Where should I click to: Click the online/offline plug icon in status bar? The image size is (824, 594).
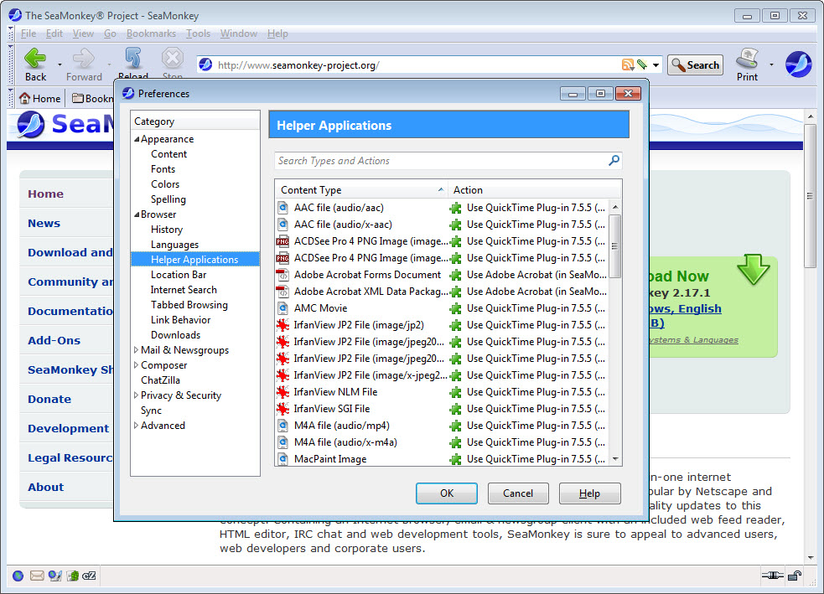pos(772,576)
